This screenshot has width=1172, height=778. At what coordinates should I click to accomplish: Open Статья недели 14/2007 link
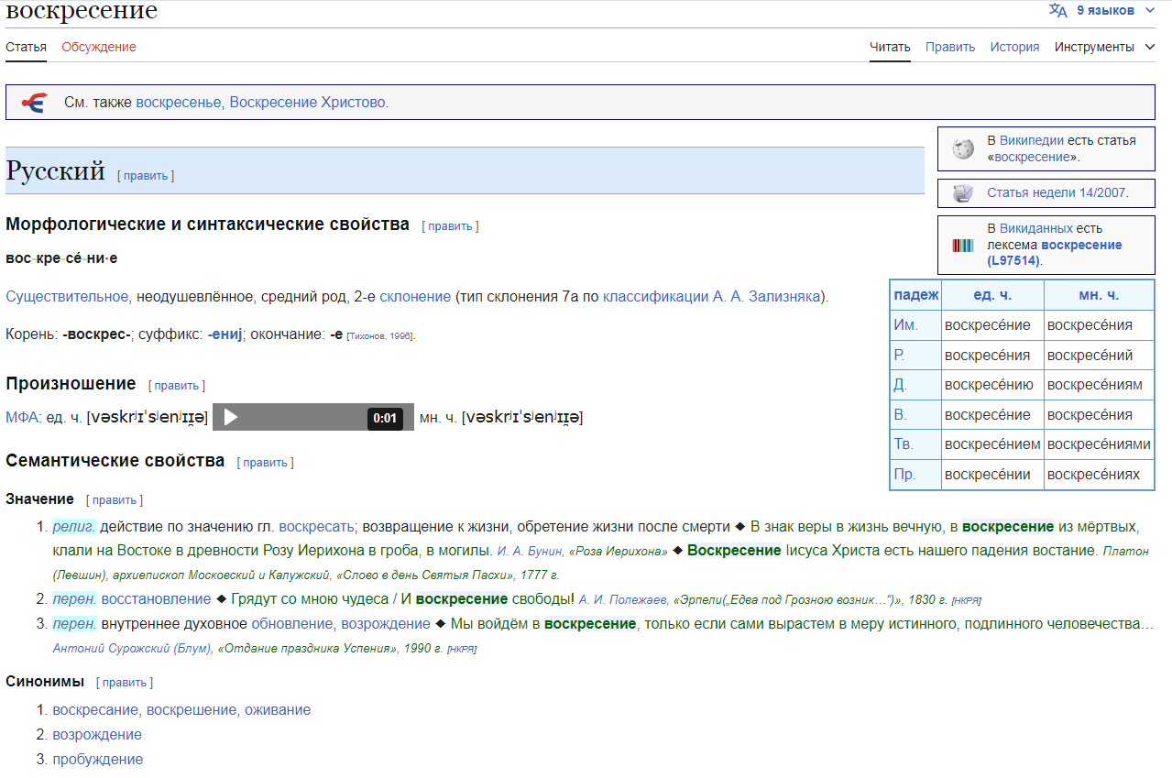point(1057,193)
